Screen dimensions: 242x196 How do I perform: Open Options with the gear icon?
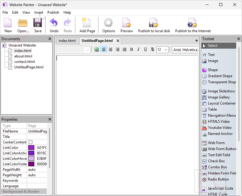[x=109, y=25]
